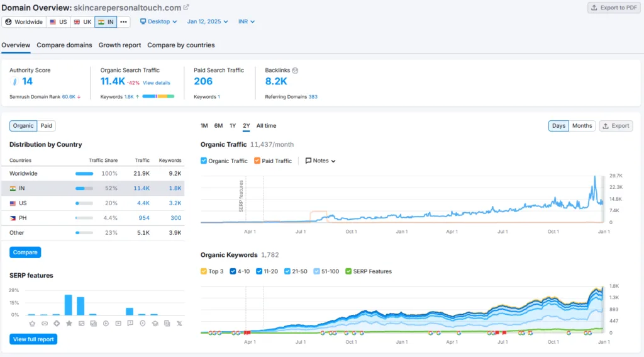Open the Desktop device dropdown

pyautogui.click(x=158, y=21)
